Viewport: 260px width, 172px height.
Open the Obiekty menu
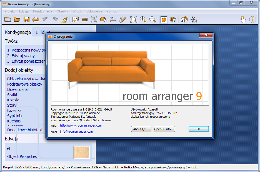point(62,11)
